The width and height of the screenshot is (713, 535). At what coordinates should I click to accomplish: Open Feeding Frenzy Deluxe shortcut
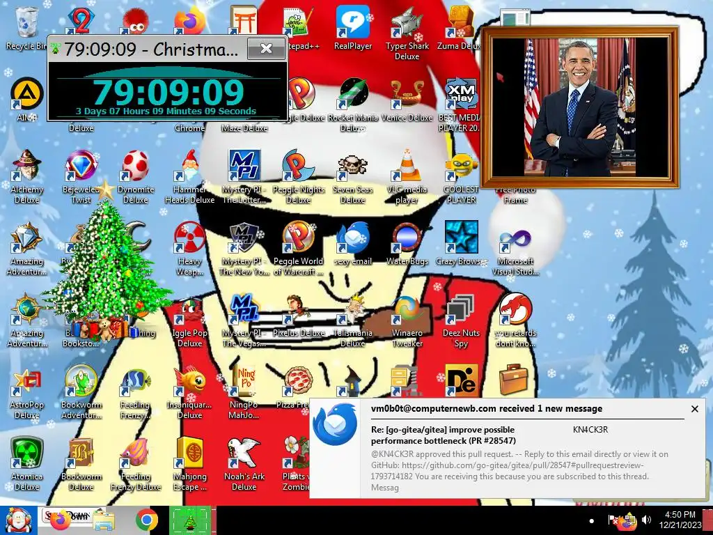point(136,464)
